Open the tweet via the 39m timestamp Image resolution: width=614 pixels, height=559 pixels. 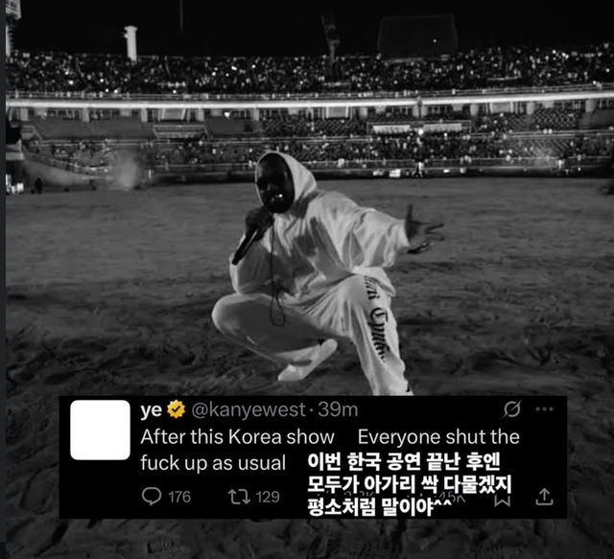338,409
